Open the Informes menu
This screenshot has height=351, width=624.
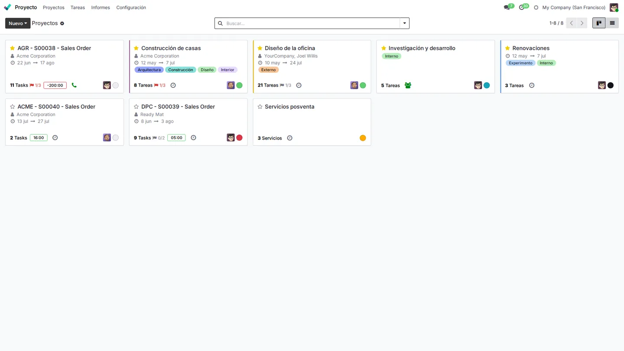101,8
